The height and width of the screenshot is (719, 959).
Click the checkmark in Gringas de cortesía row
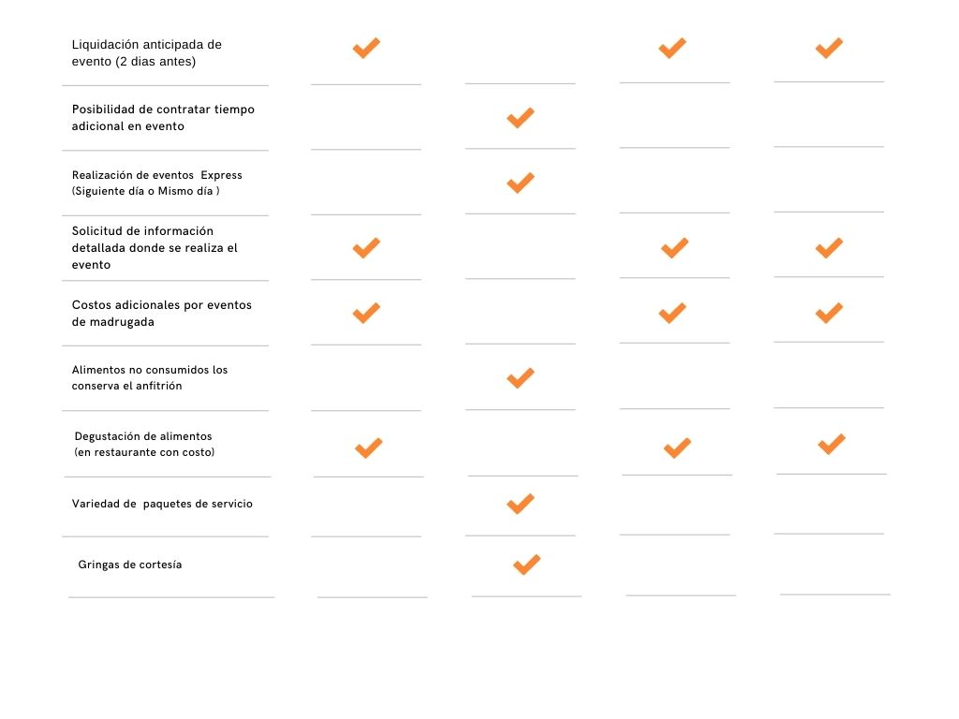pos(526,565)
